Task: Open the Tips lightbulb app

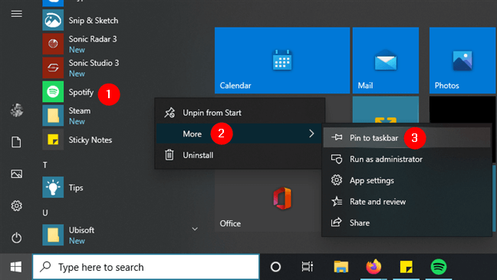Action: tap(53, 187)
